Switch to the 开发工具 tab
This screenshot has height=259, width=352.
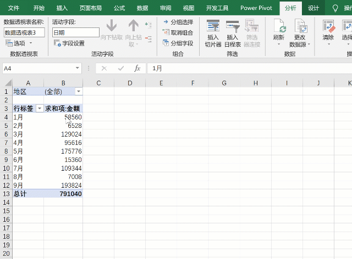[217, 8]
